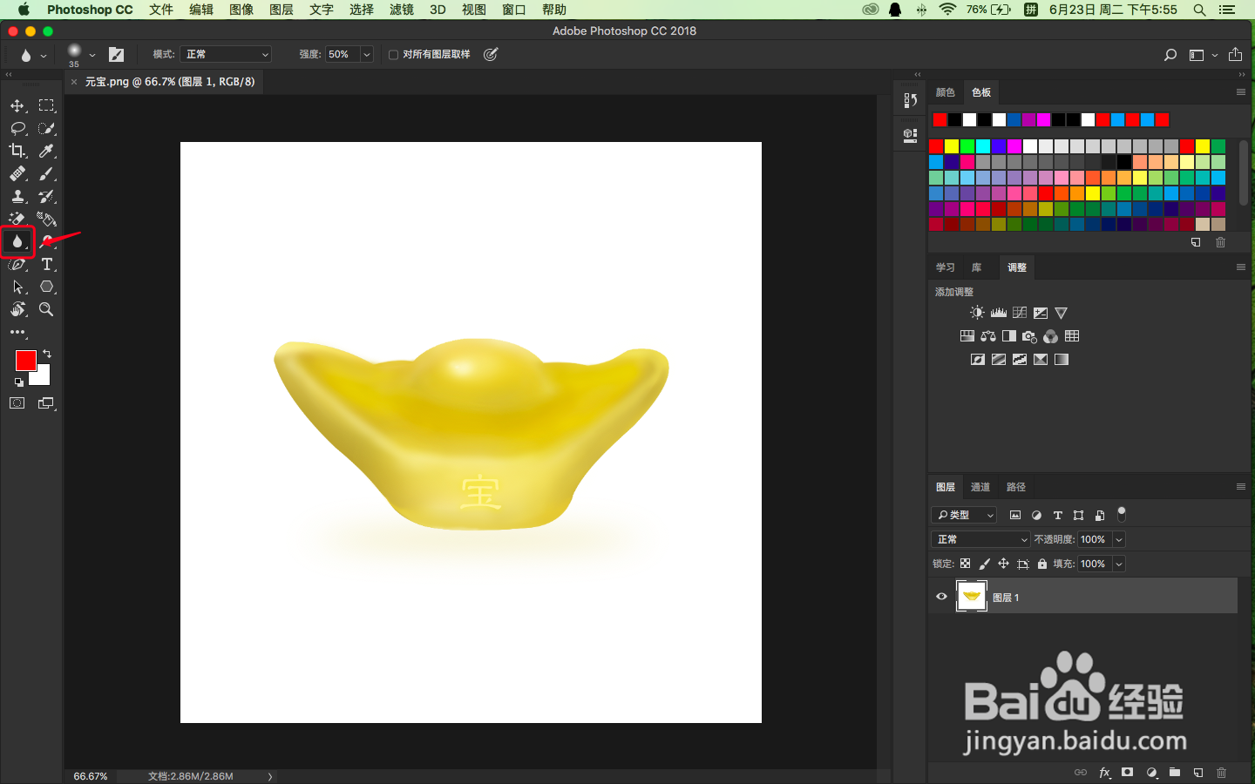Select the Pen tool

[17, 264]
